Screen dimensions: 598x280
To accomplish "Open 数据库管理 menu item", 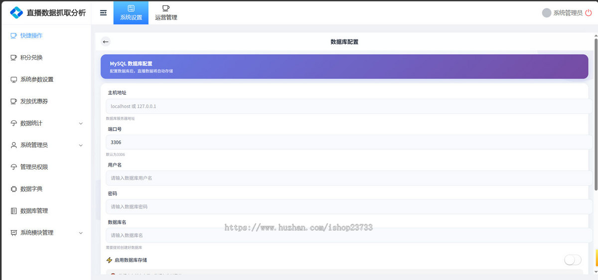I will pos(46,211).
